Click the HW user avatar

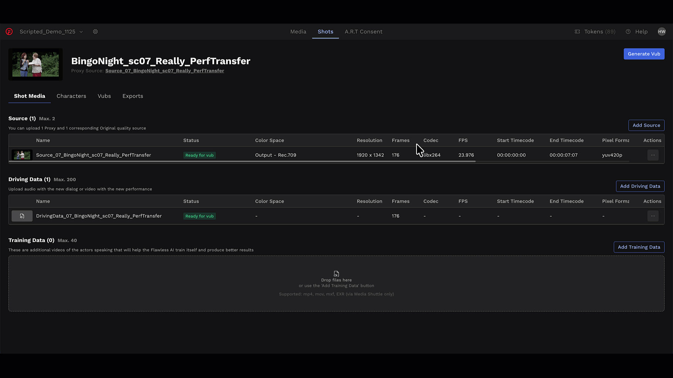coord(662,31)
